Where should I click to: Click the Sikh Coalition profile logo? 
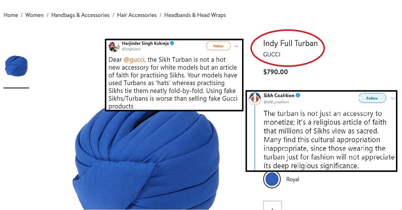click(x=255, y=98)
